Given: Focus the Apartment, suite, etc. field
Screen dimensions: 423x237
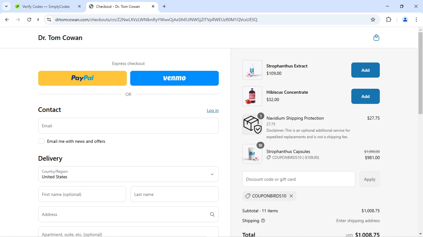Looking at the screenshot, I should pos(128,232).
